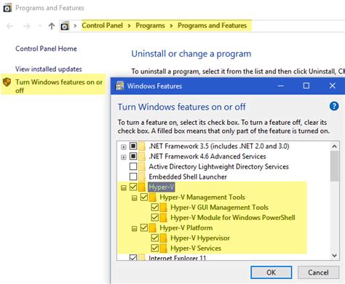
Task: Go up one level with Up arrow
Action: 52,26
